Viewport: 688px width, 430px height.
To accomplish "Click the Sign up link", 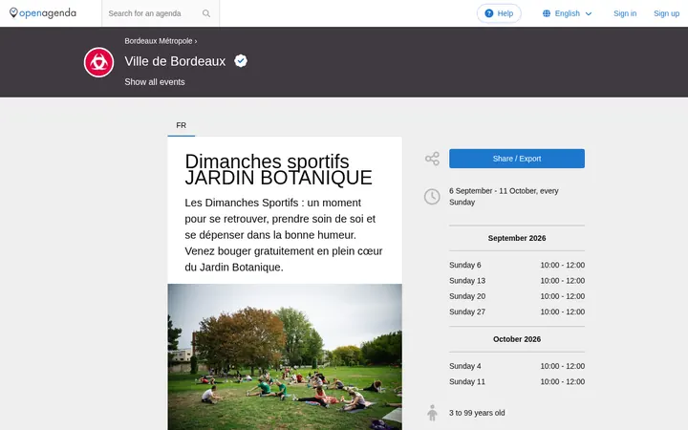I will tap(666, 13).
